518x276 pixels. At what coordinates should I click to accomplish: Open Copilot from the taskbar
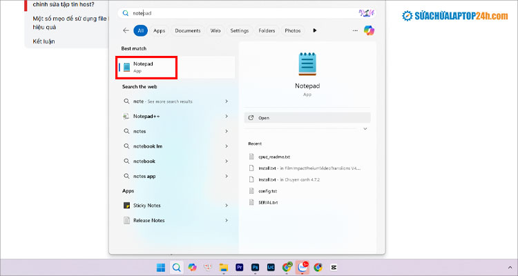(x=192, y=268)
